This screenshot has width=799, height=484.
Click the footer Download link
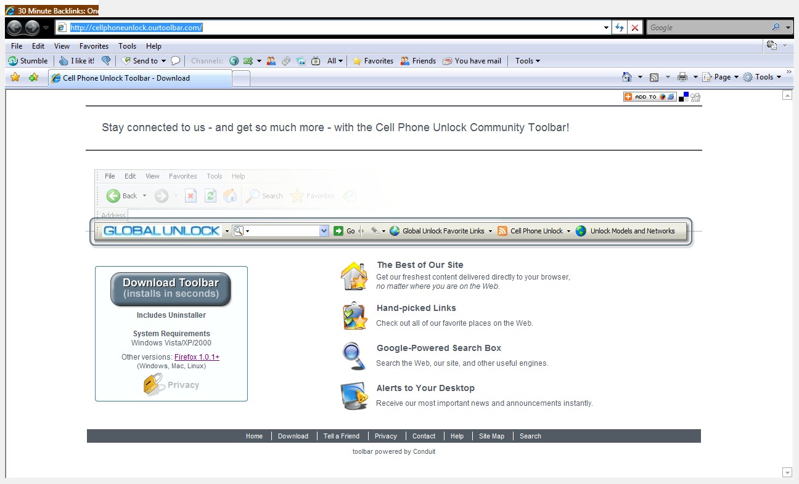(x=293, y=436)
